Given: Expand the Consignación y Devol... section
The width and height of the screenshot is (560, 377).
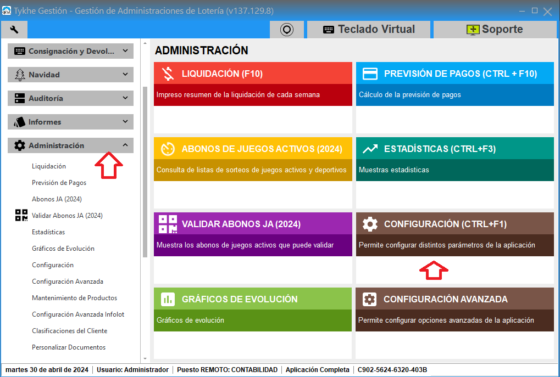Looking at the screenshot, I should (x=71, y=51).
